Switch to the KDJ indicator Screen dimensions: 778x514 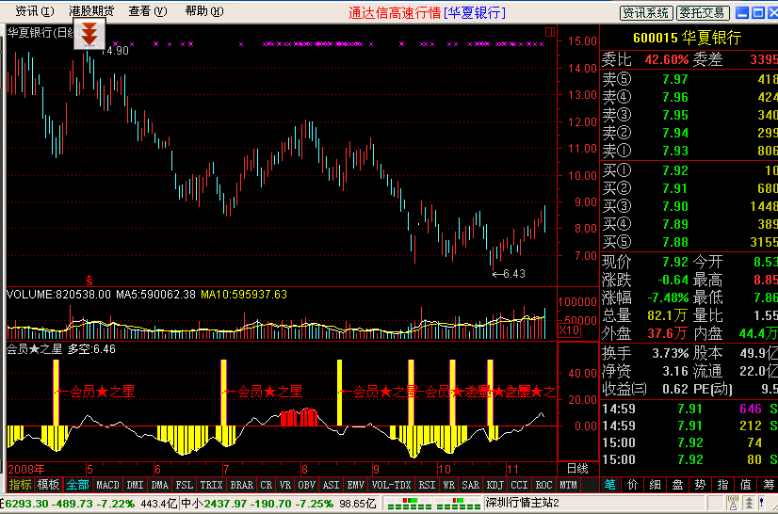(x=494, y=485)
